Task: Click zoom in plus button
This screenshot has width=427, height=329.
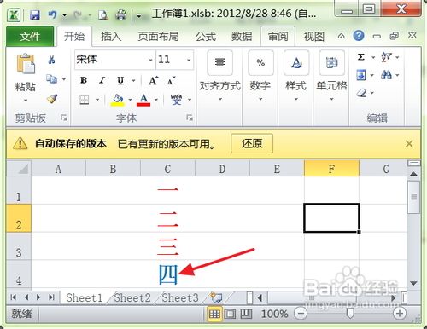Action: point(400,314)
